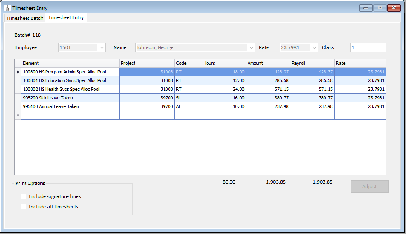
Task: Click hours cell 24.00
Action: tap(224, 89)
